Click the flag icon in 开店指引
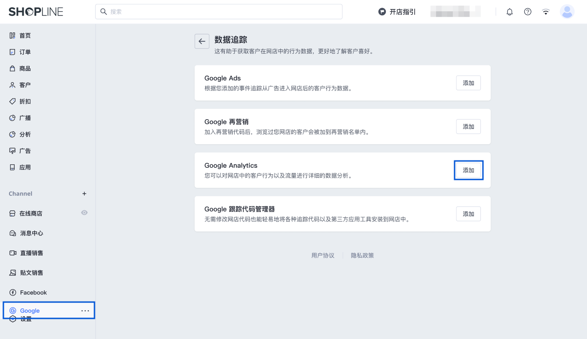 pyautogui.click(x=382, y=12)
